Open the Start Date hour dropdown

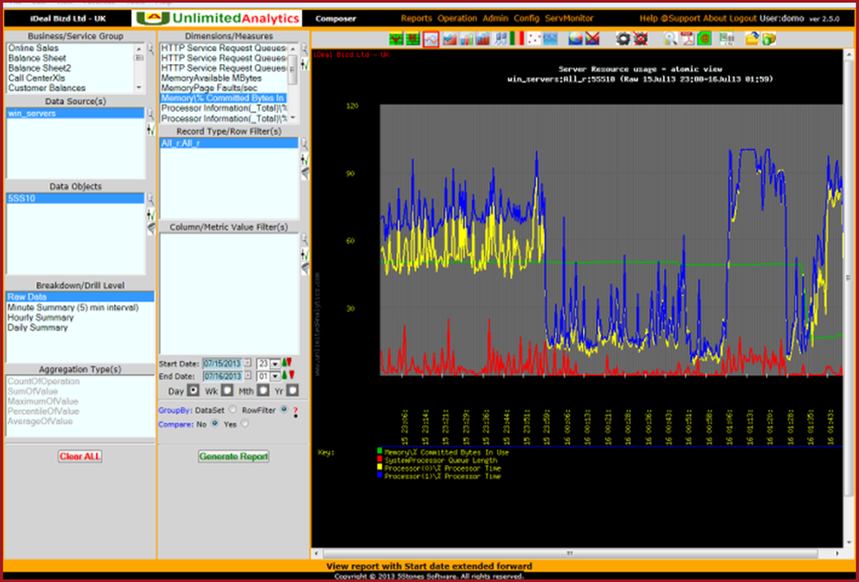point(274,363)
